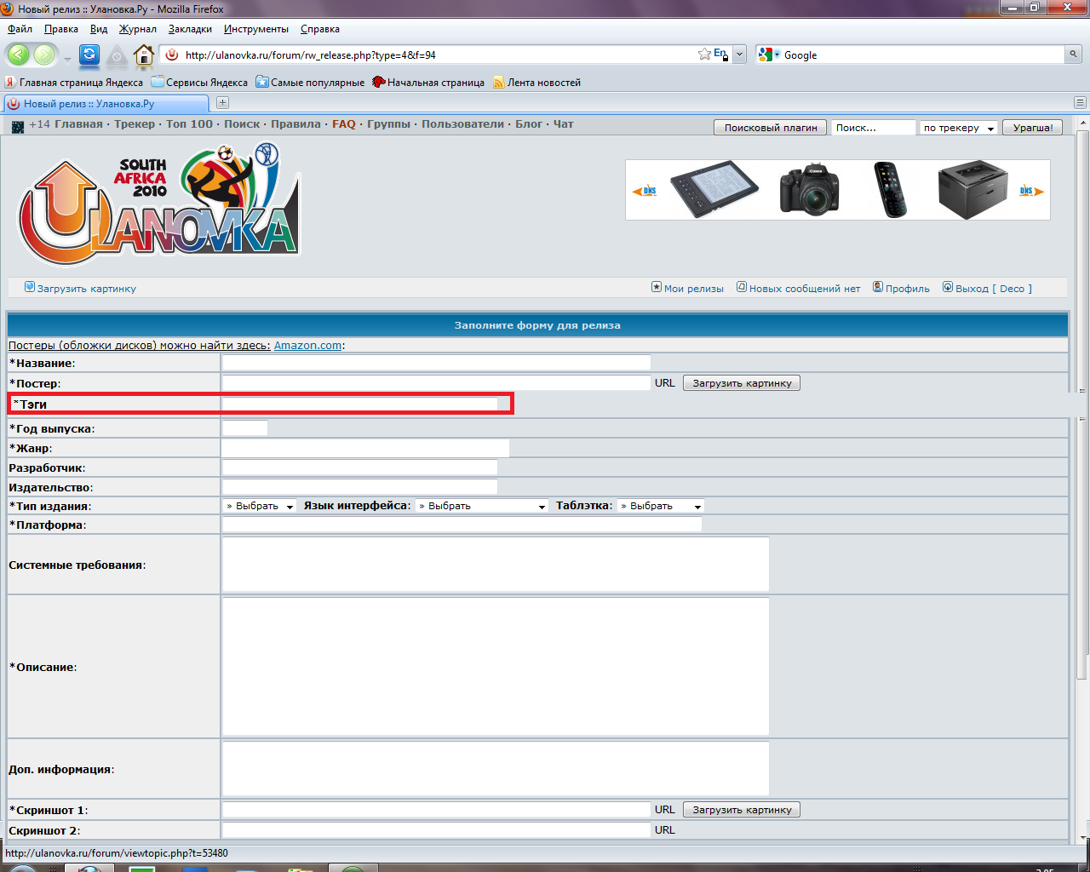This screenshot has width=1090, height=872.
Task: Click the browser Back arrow button
Action: click(x=19, y=55)
